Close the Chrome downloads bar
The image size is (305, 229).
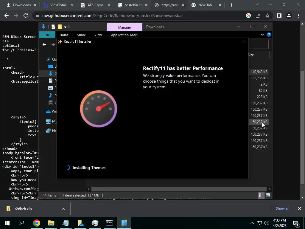point(300,208)
